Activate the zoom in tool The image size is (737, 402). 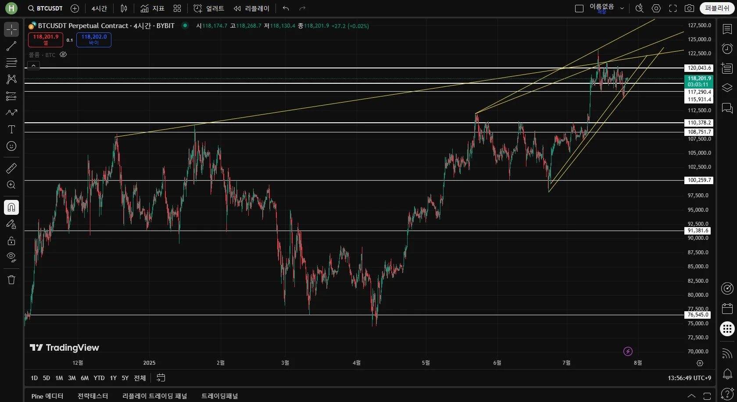(11, 185)
